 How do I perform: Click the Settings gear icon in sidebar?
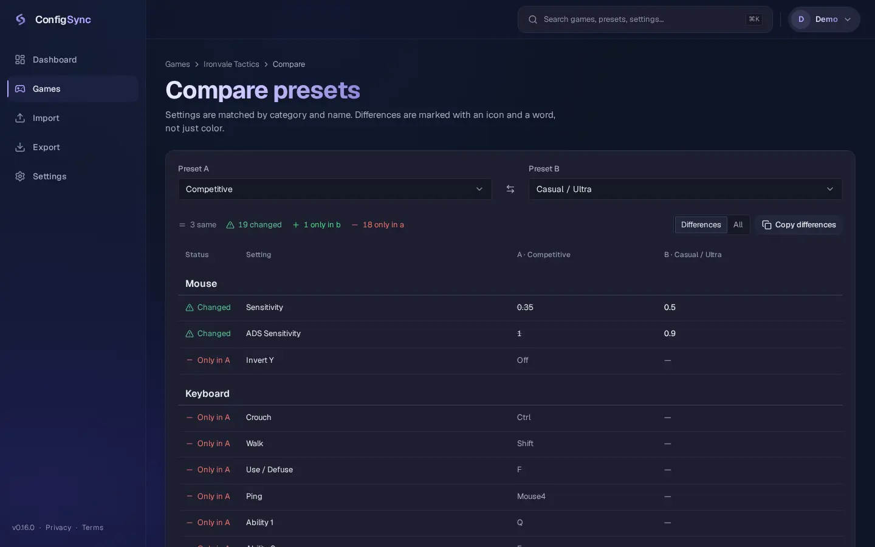pyautogui.click(x=20, y=176)
